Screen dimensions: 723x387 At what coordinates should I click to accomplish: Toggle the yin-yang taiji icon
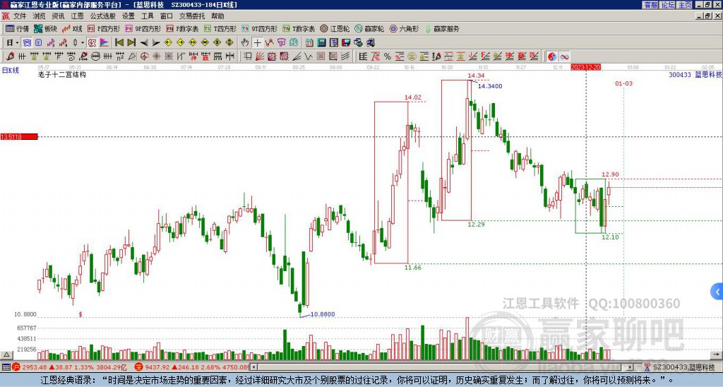(x=552, y=56)
